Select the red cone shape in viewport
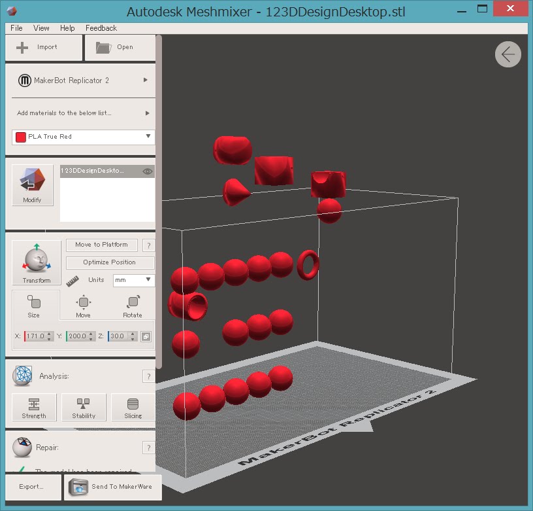This screenshot has height=511, width=533. pos(236,192)
